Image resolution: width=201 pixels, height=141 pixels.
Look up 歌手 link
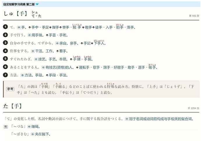[x=96, y=67]
